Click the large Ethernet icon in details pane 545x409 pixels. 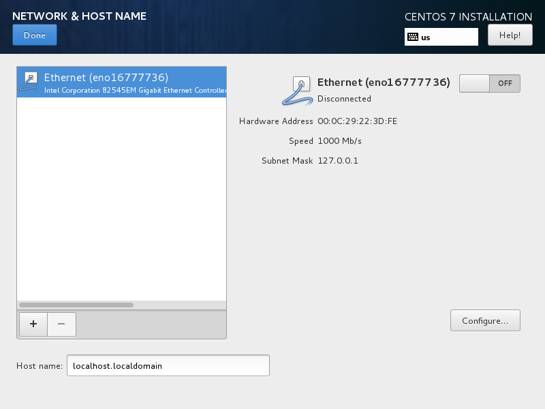pos(296,91)
